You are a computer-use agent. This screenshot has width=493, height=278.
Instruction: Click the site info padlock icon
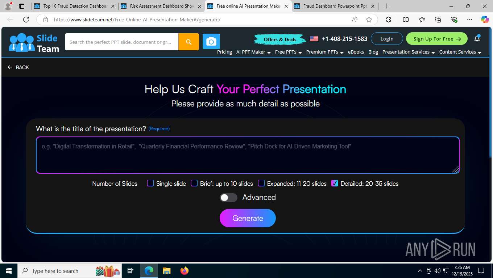click(46, 20)
